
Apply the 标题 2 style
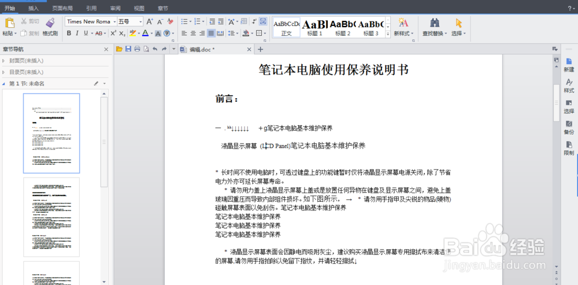pos(342,27)
